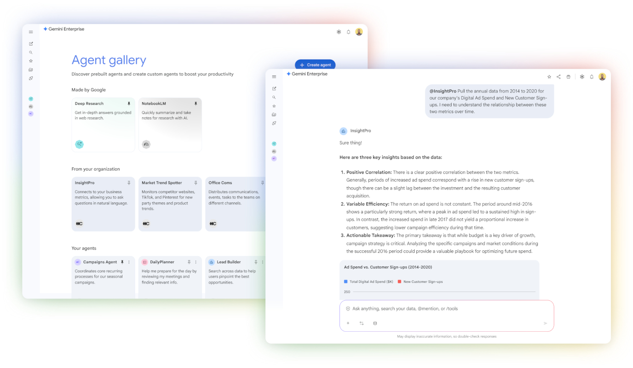The width and height of the screenshot is (633, 368).
Task: Click the new chat compose icon in chat sidebar
Action: (274, 88)
